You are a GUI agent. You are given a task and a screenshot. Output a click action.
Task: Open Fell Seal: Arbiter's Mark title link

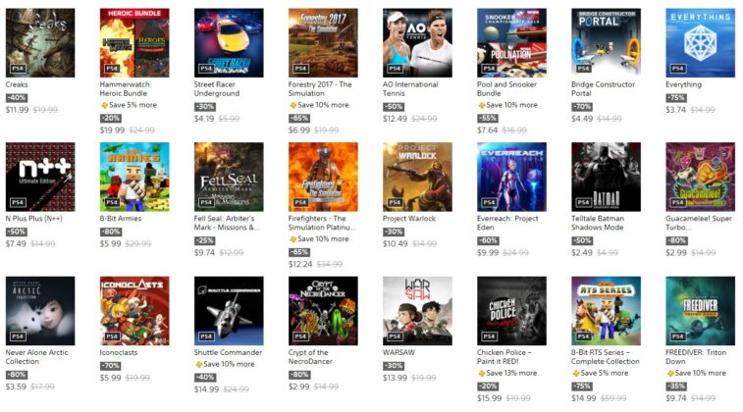pos(227,223)
